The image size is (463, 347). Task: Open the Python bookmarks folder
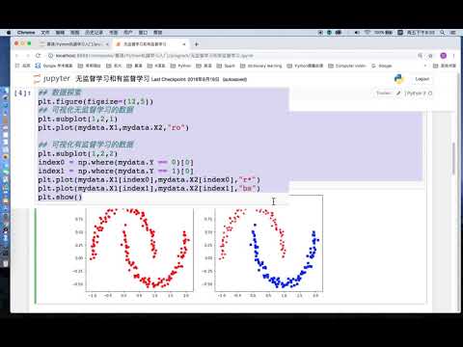pos(181,66)
